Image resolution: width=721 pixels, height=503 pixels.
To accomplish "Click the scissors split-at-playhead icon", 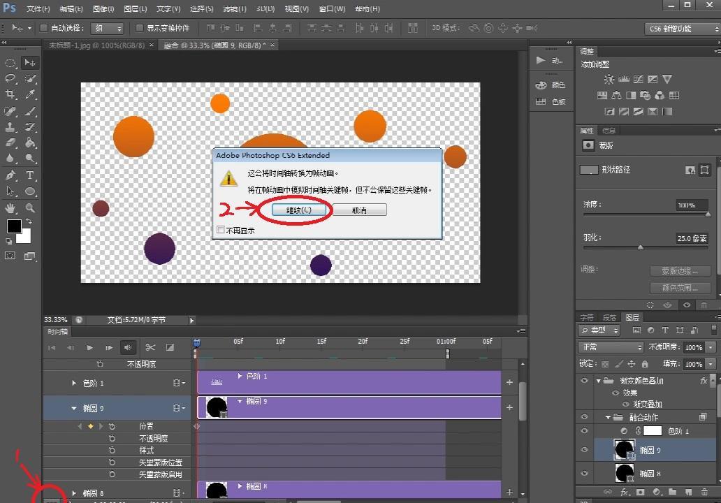I will click(x=150, y=347).
